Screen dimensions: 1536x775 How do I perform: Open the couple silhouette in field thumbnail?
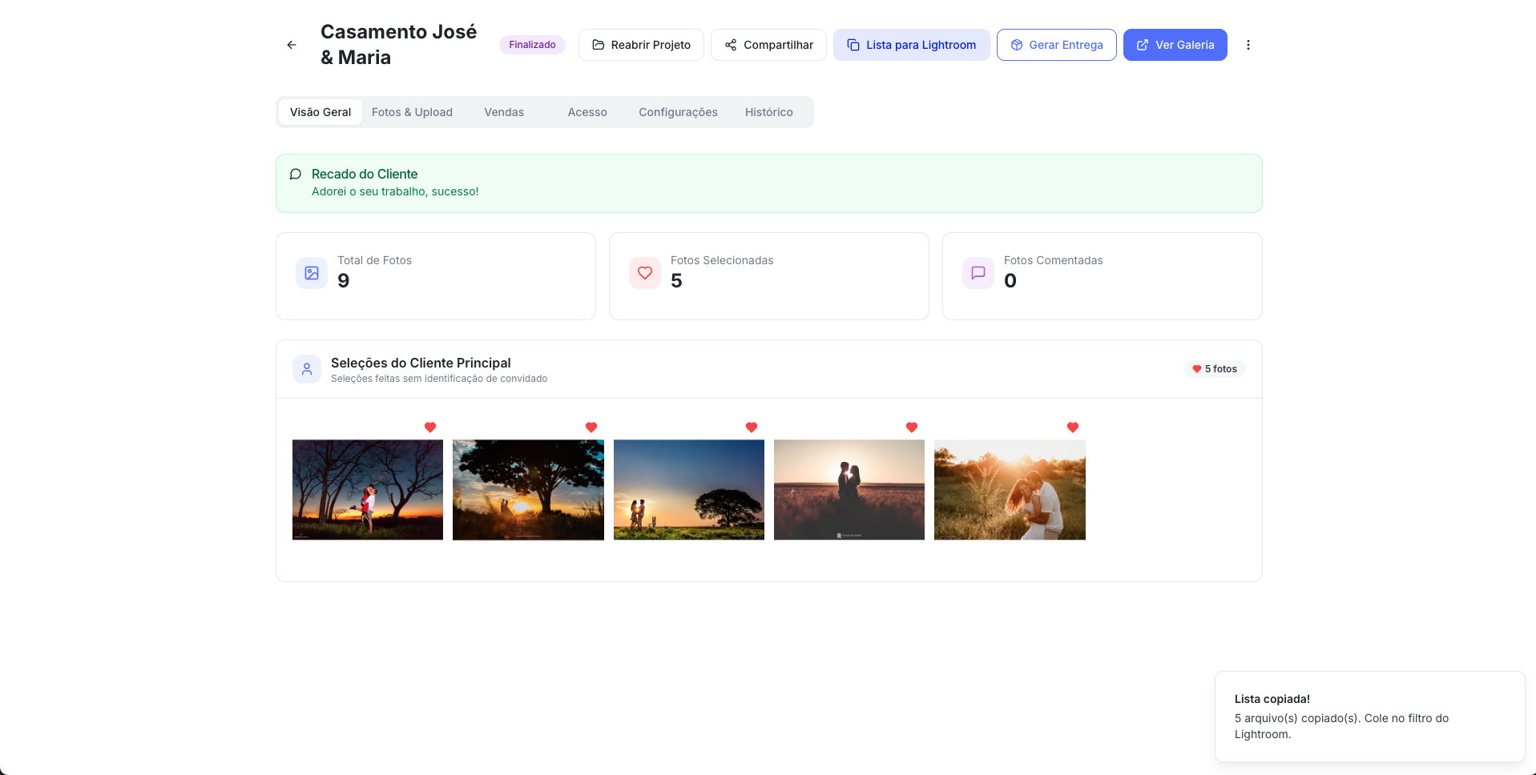(849, 489)
